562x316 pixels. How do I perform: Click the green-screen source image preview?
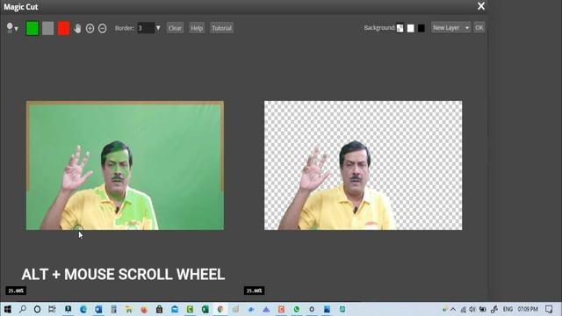point(125,165)
